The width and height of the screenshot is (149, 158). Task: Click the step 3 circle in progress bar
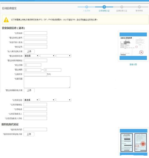coord(122,7)
